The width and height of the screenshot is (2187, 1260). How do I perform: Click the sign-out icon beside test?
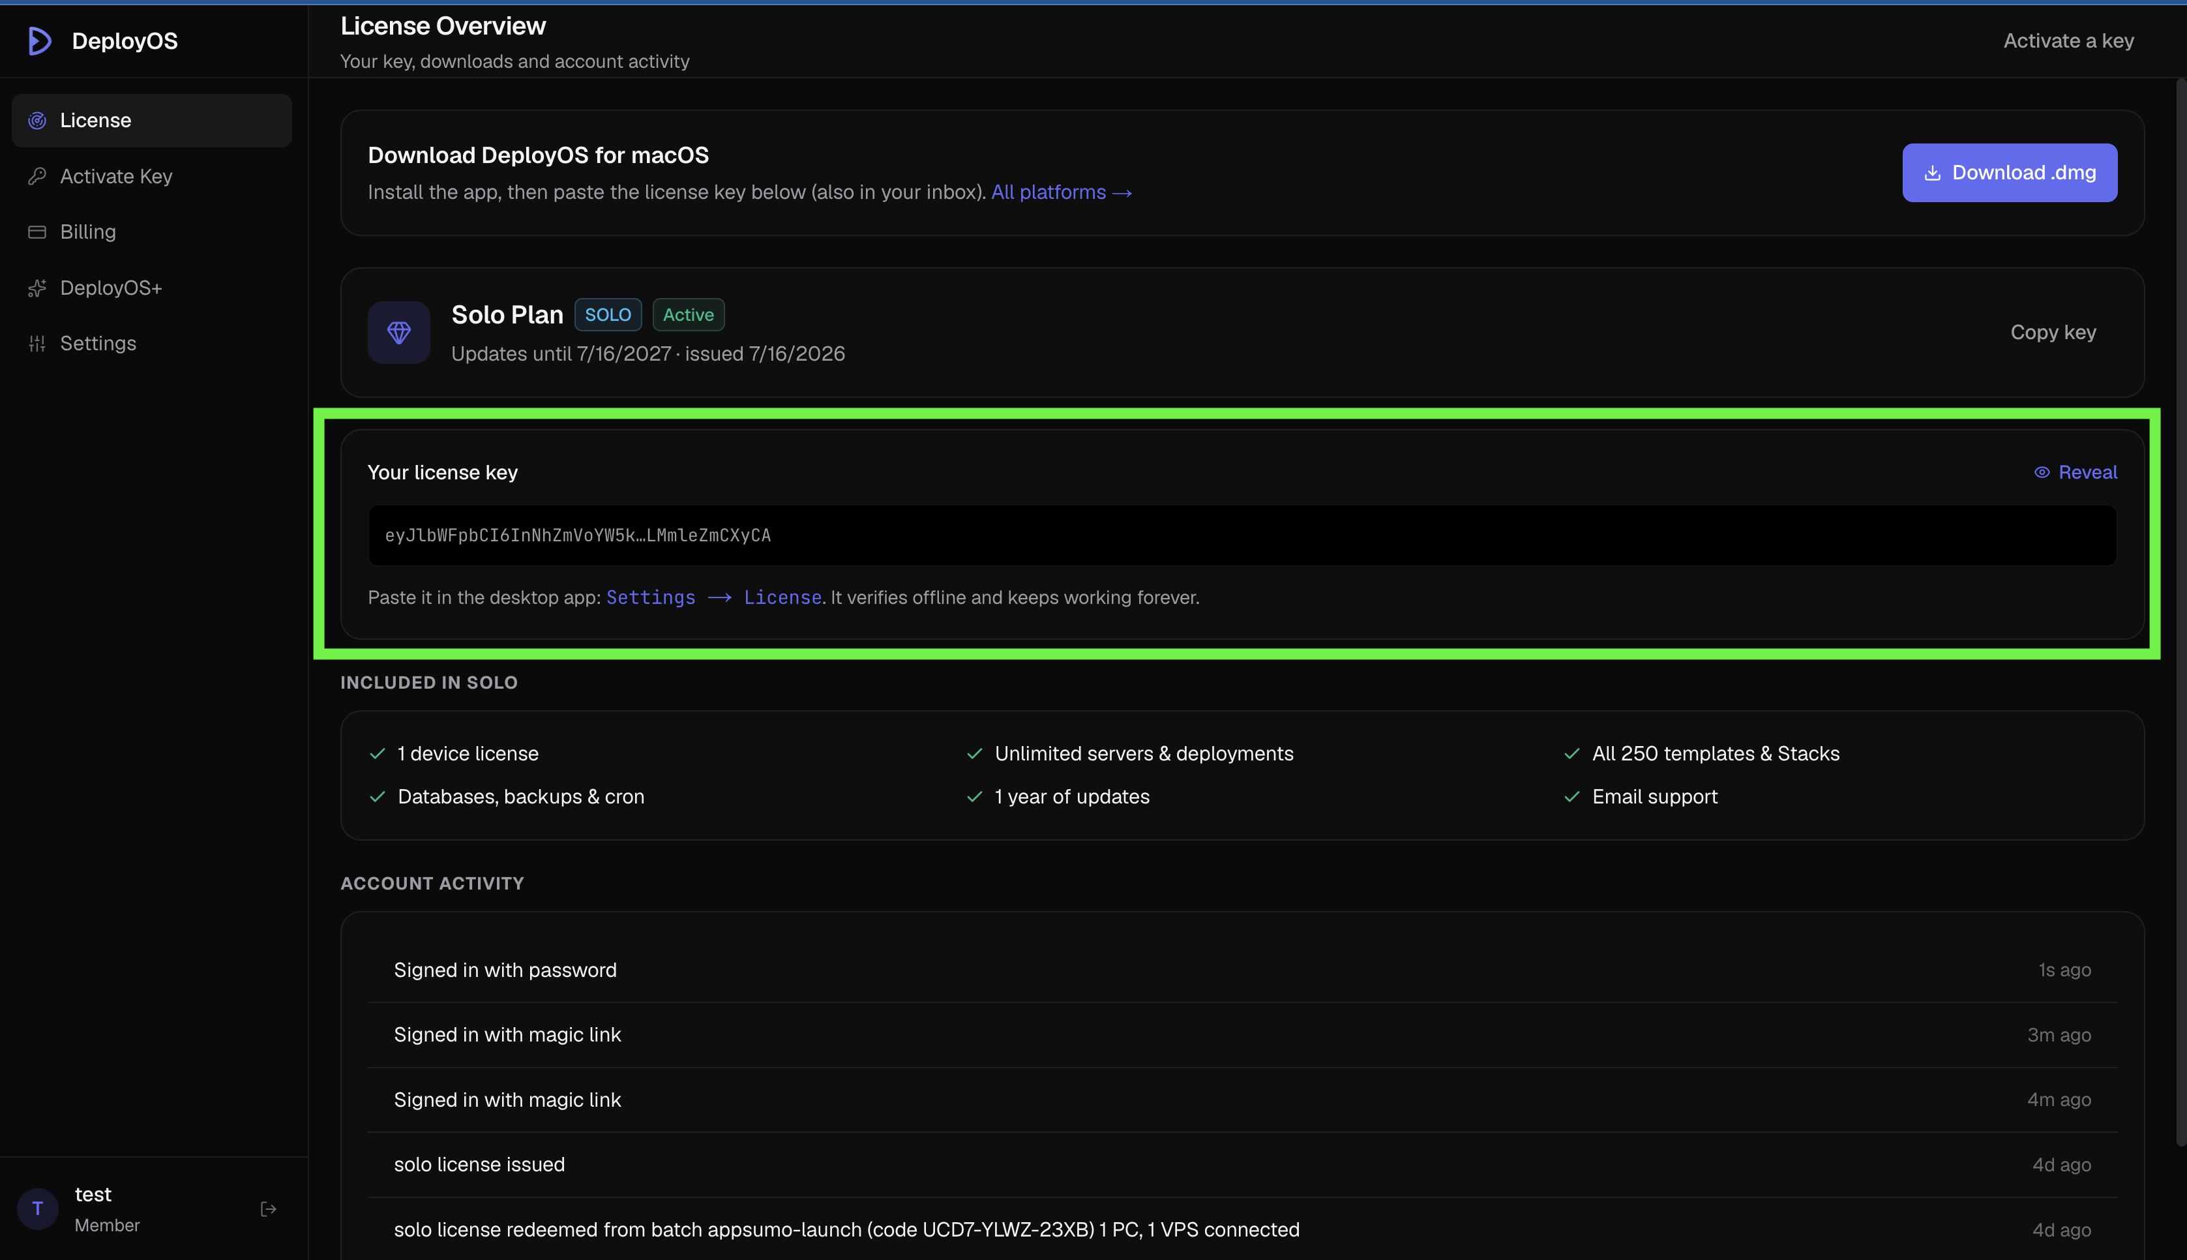click(268, 1209)
